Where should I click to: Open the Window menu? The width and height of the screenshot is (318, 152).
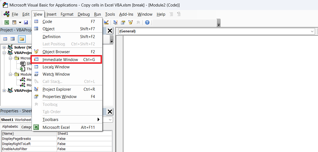pyautogui.click(x=145, y=14)
